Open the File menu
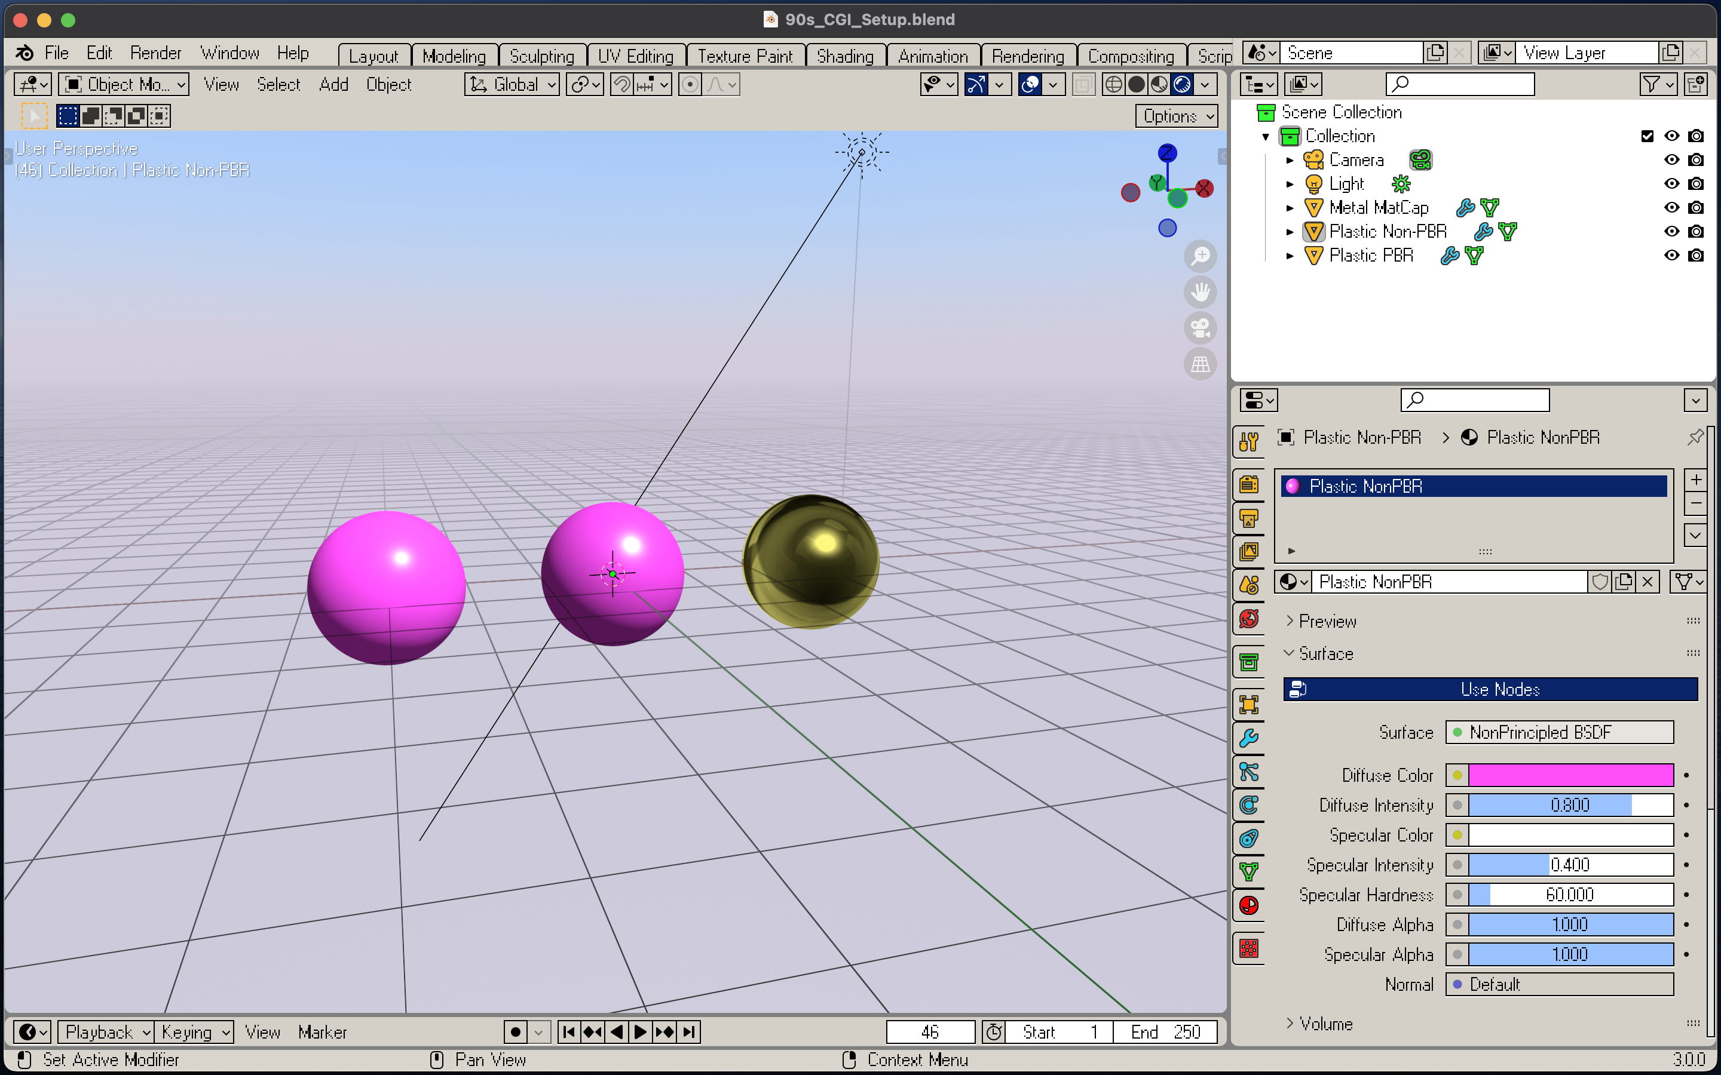The width and height of the screenshot is (1721, 1075). coord(56,53)
